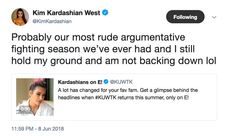Screen dimensions: 230x136
Task: Click the verified badge beside Kardashians on E!
Action: pos(106,82)
